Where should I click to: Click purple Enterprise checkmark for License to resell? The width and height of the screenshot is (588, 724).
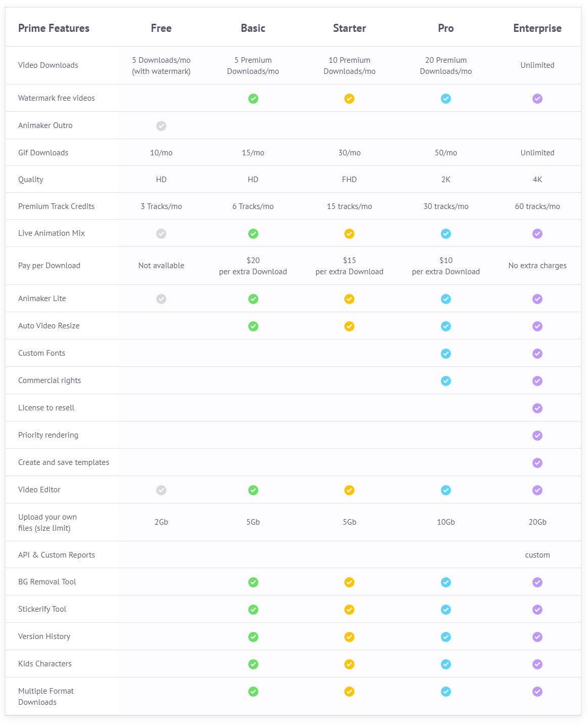[537, 408]
